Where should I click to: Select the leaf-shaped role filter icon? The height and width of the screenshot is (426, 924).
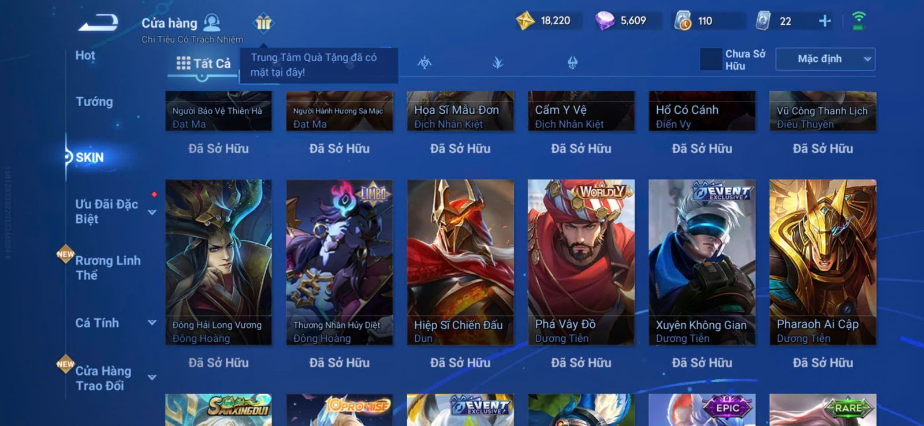point(498,62)
